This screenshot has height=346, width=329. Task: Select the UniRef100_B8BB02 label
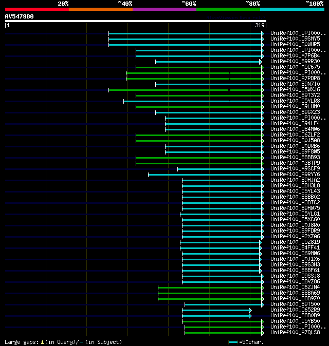pyautogui.click(x=295, y=197)
